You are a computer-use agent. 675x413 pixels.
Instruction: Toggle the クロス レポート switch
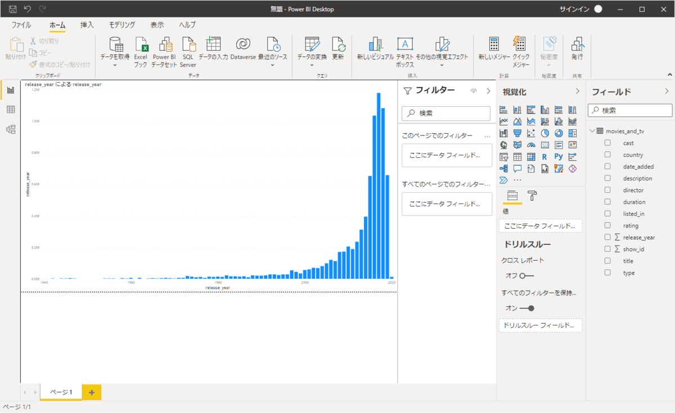526,275
